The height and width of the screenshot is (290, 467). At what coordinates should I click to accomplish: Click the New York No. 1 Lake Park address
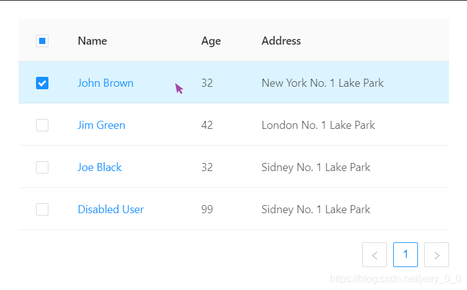323,83
